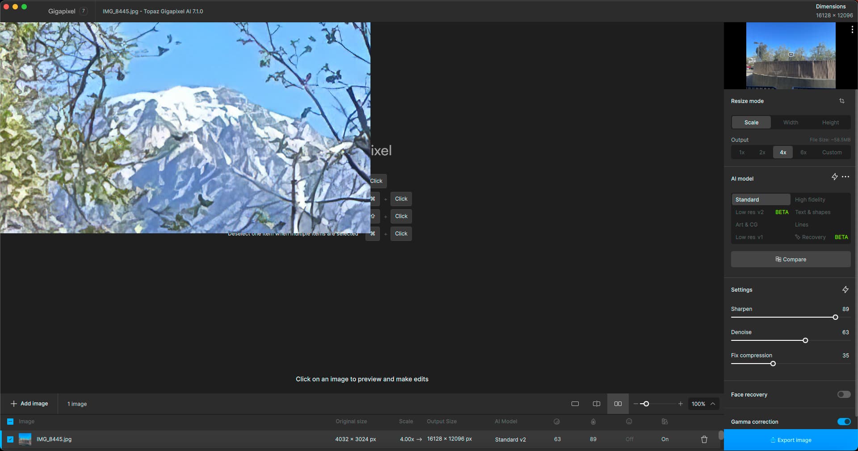Open the AI model three-dot options

click(x=845, y=177)
